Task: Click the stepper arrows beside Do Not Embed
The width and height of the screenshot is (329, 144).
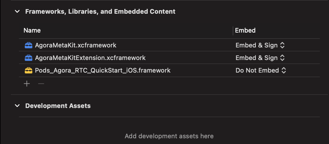Action: 284,70
